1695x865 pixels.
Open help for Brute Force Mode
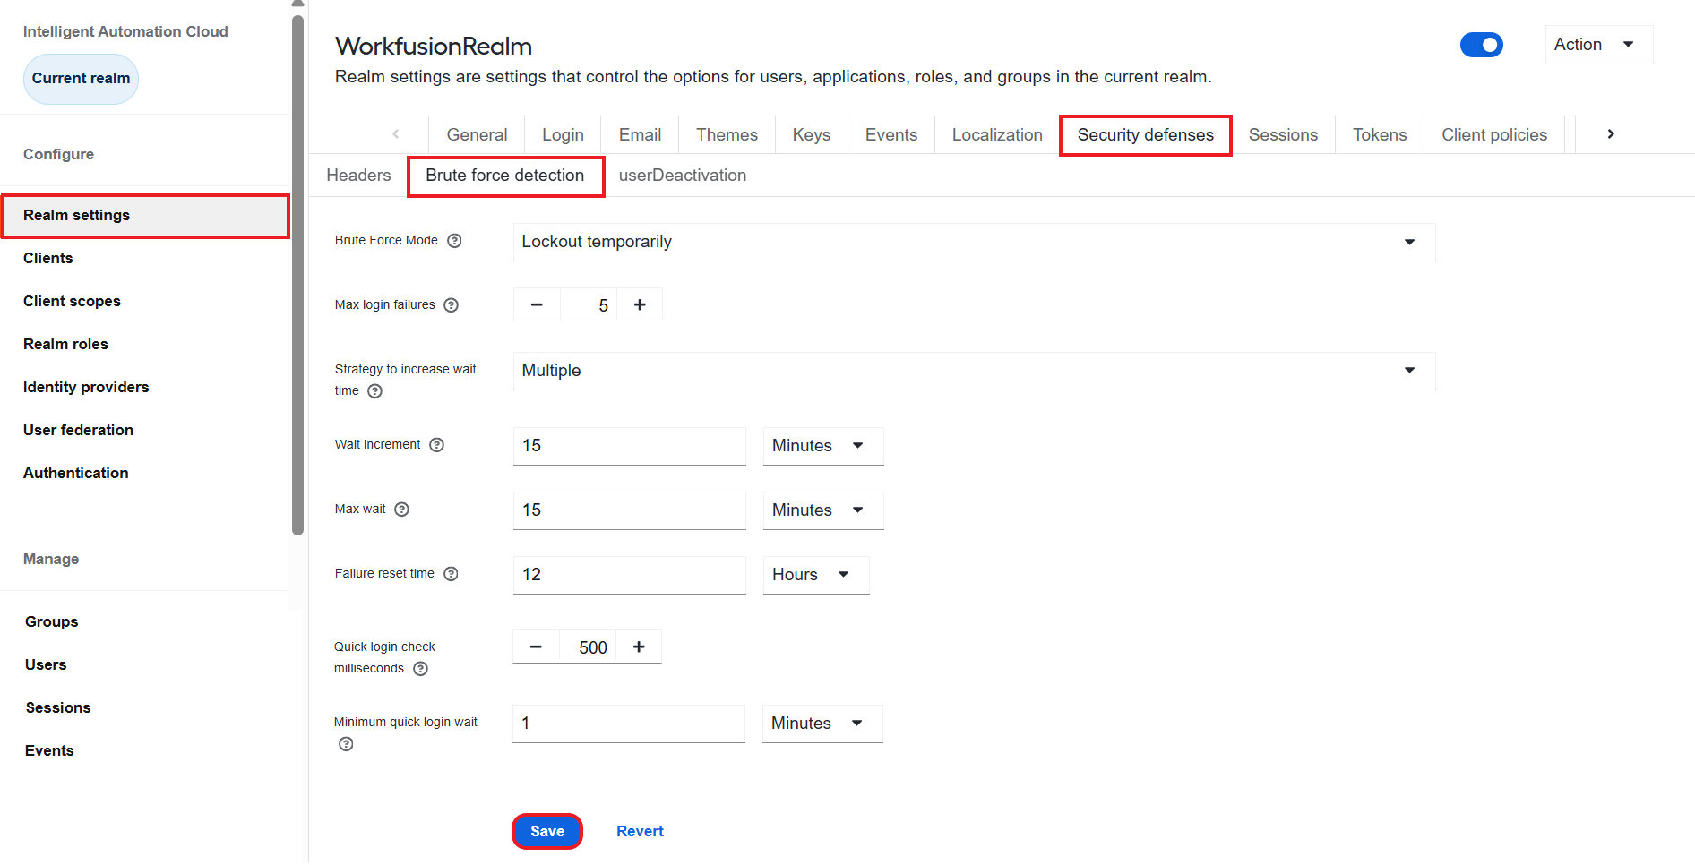pyautogui.click(x=455, y=241)
